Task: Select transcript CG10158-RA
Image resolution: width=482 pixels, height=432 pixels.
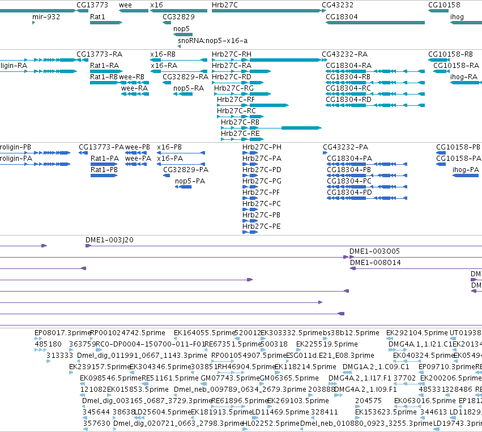Action: [456, 66]
